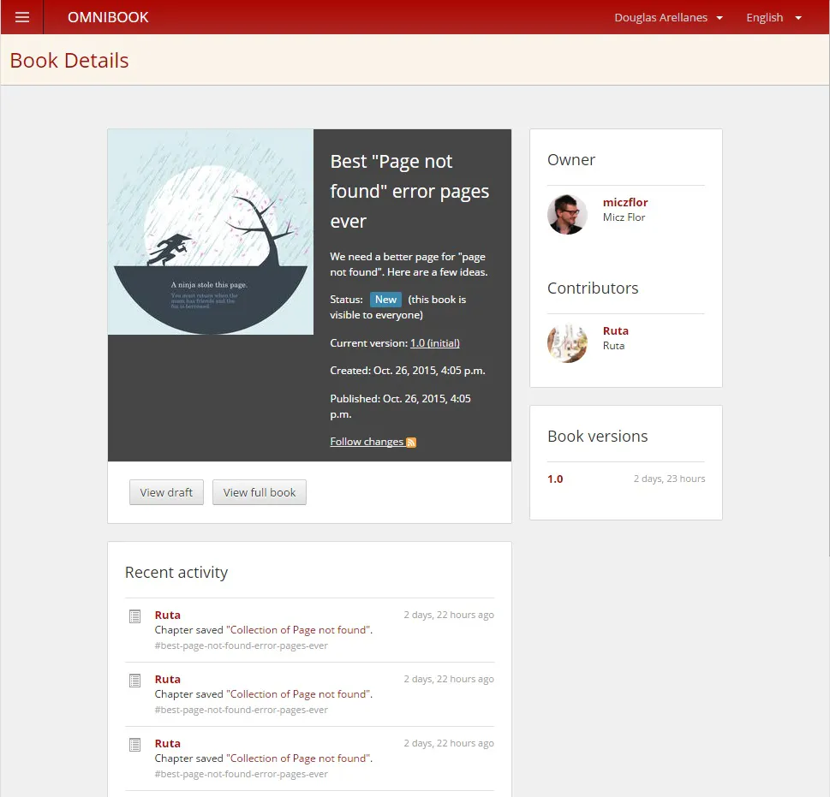Open the Douglas Arellanes user dropdown
830x797 pixels.
click(668, 17)
